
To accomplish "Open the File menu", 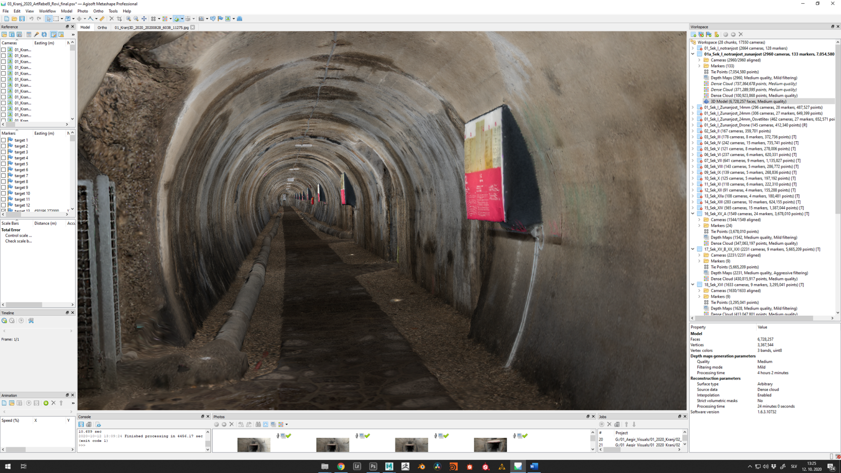I will tap(5, 11).
